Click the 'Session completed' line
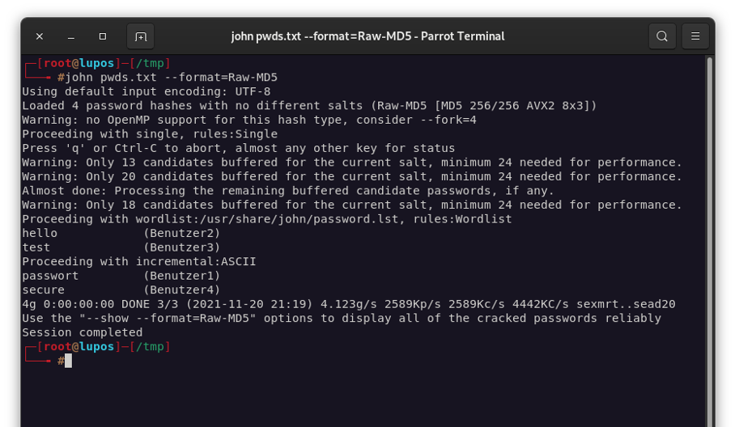This screenshot has height=427, width=735. pyautogui.click(x=82, y=332)
